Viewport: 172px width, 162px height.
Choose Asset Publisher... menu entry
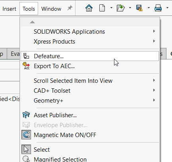point(90,115)
